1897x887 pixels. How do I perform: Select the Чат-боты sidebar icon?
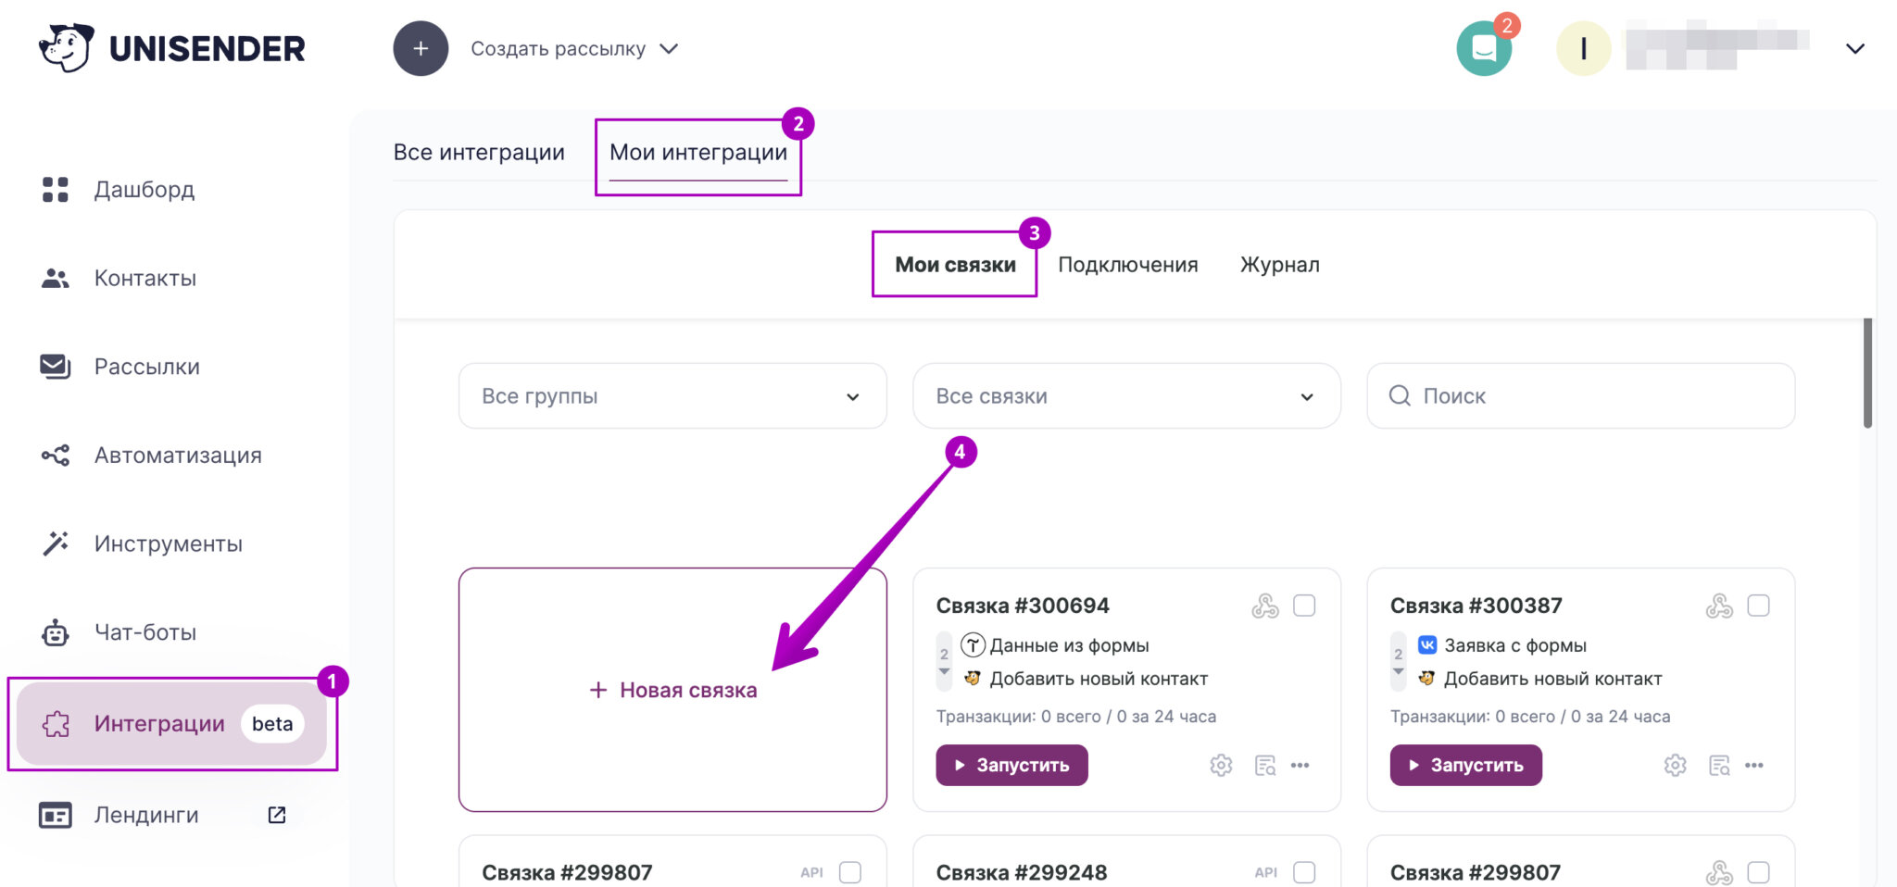click(56, 632)
